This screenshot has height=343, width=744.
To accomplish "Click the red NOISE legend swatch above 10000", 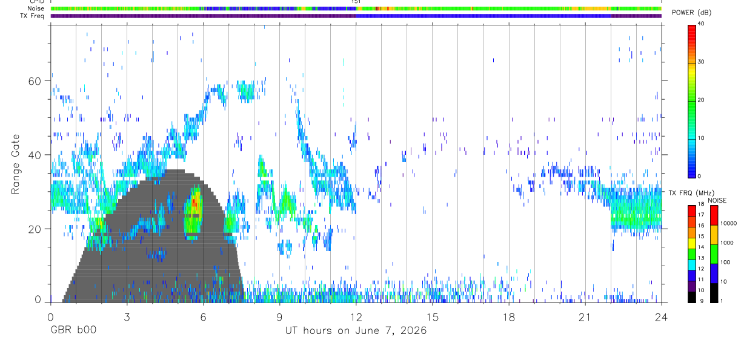I will point(714,215).
